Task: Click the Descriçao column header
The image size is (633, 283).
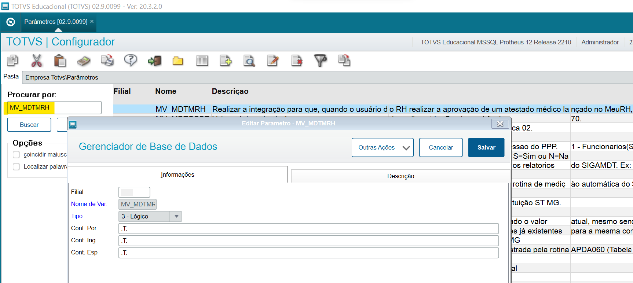Action: pyautogui.click(x=230, y=91)
